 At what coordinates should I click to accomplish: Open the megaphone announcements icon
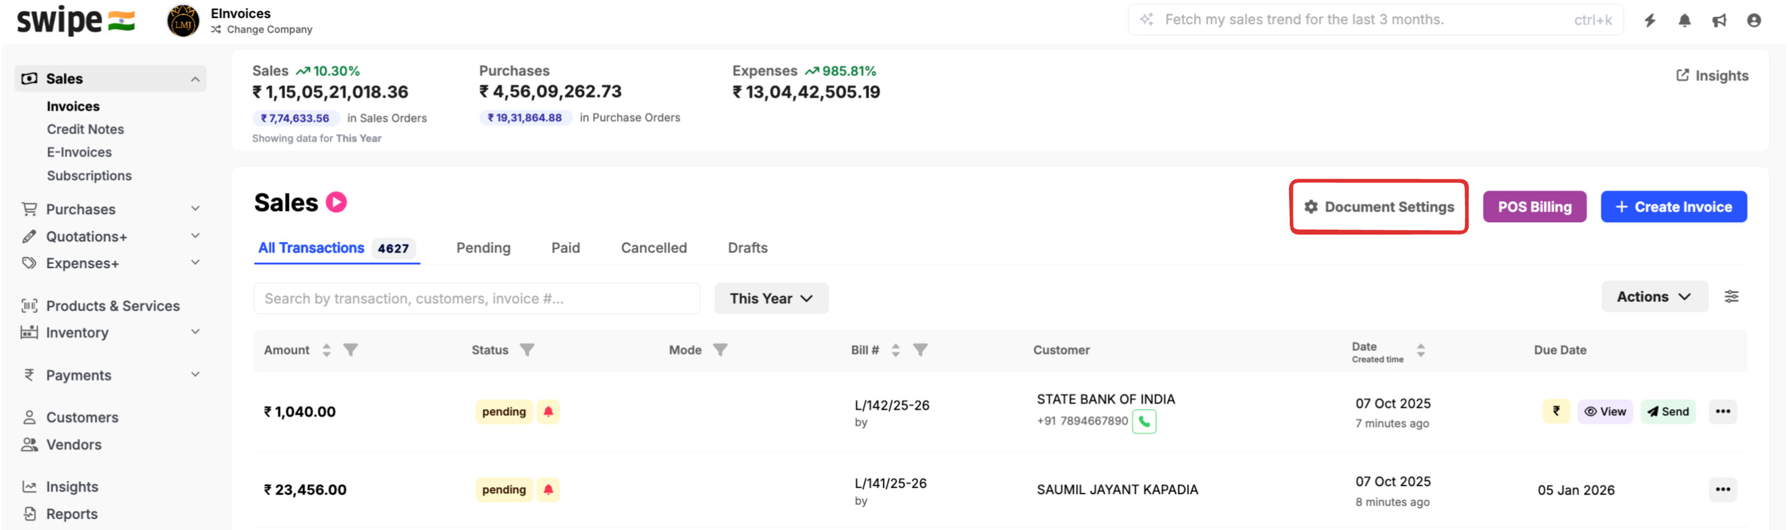tap(1718, 21)
